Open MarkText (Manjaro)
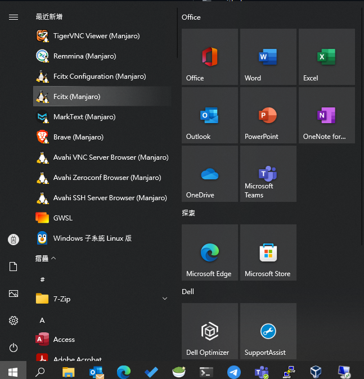 (102, 116)
